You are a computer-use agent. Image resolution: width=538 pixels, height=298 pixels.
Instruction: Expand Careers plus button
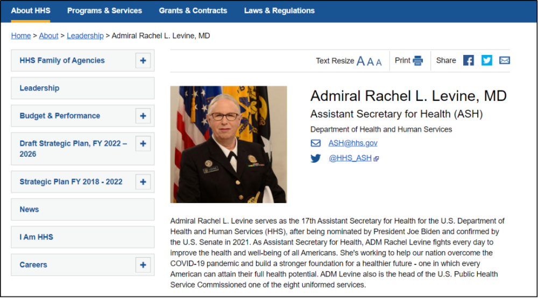(143, 265)
